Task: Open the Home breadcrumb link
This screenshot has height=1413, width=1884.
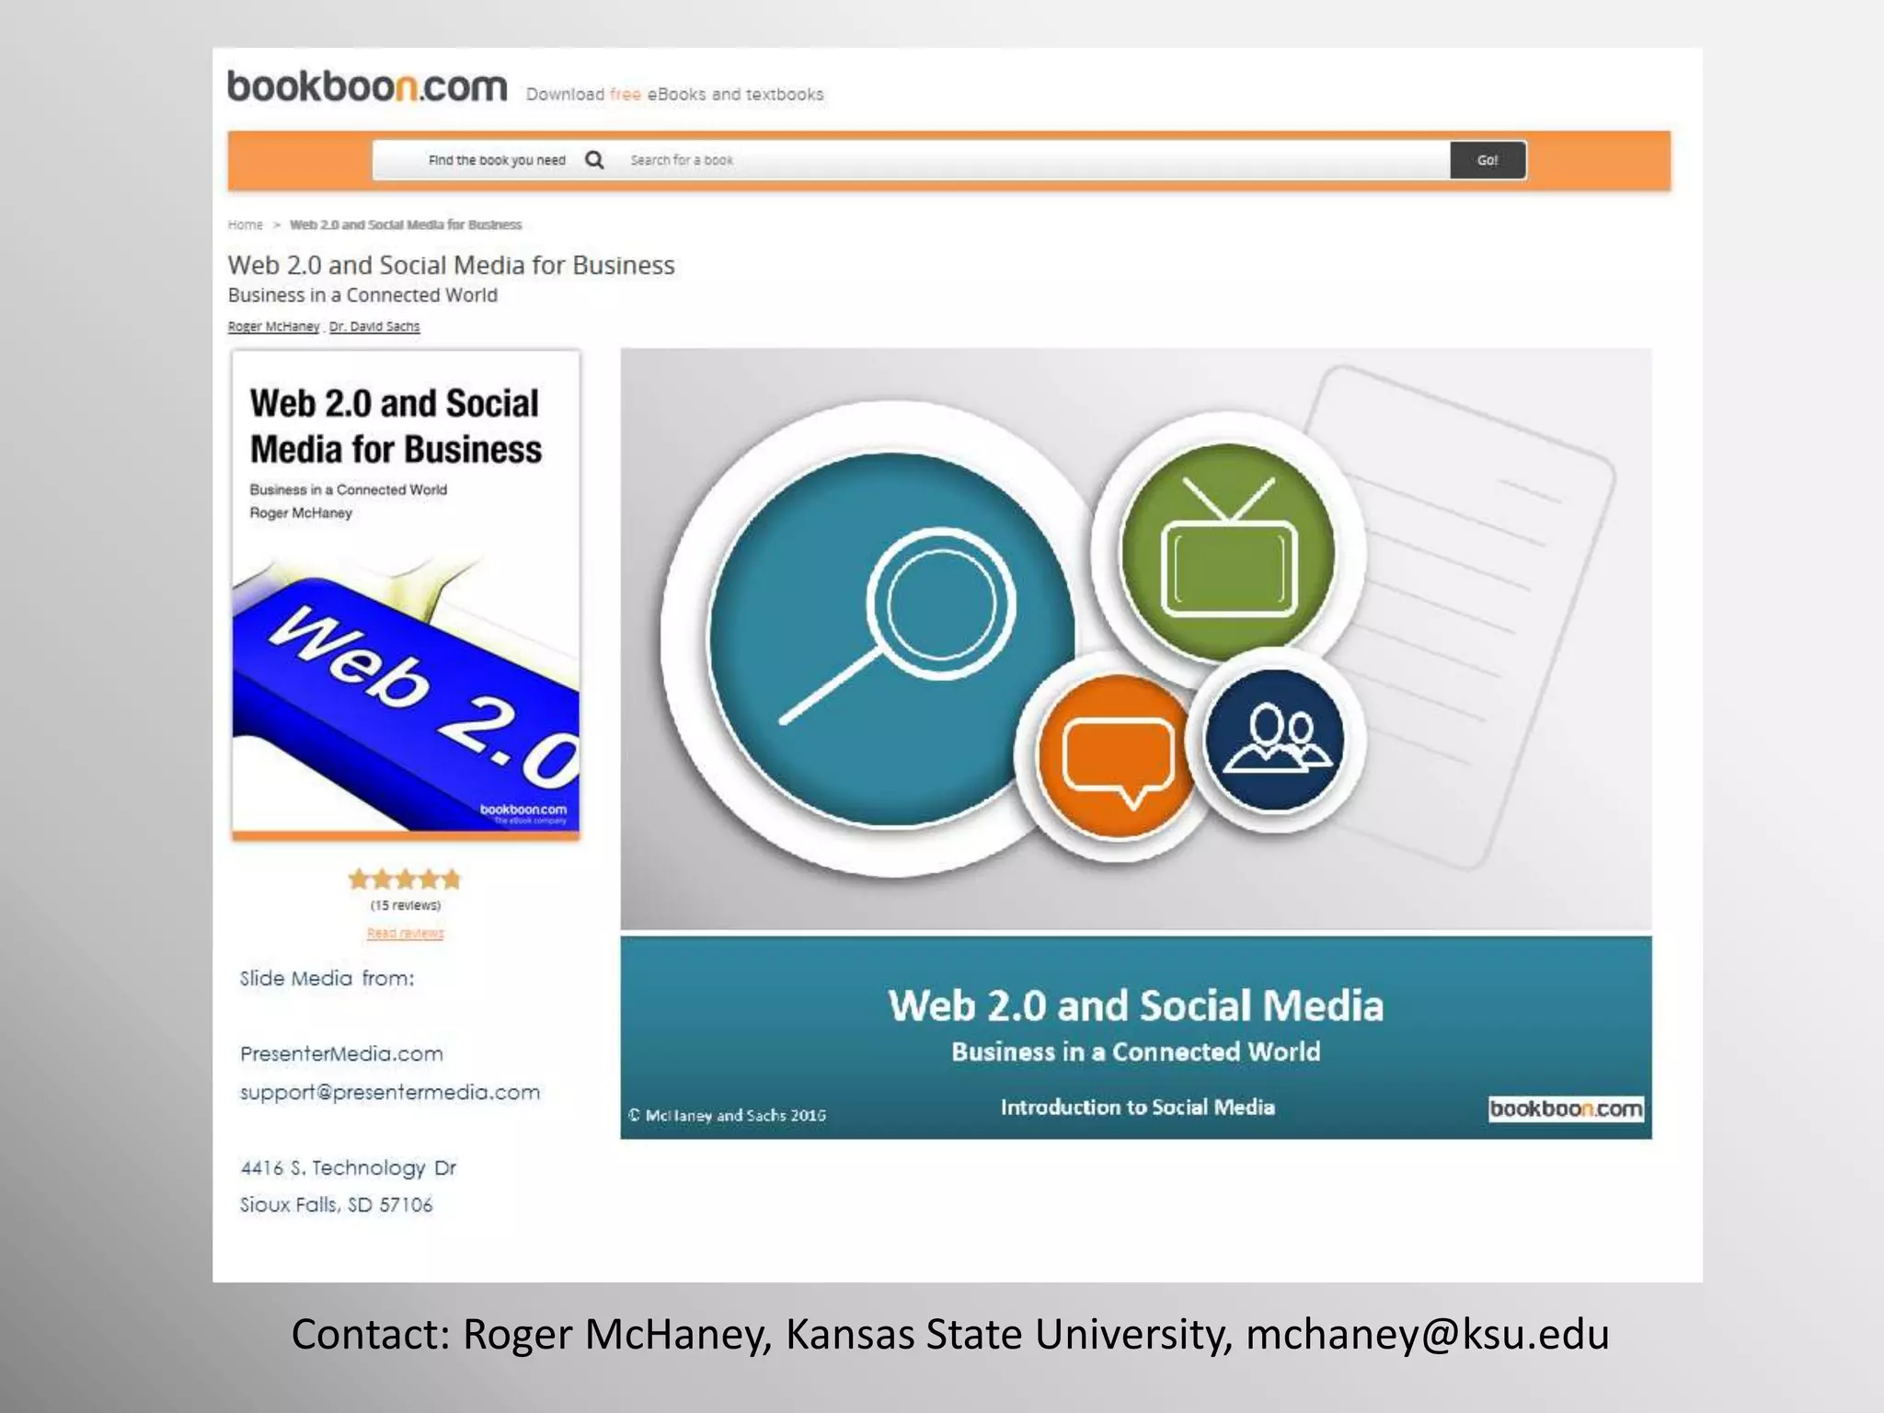Action: 246,224
